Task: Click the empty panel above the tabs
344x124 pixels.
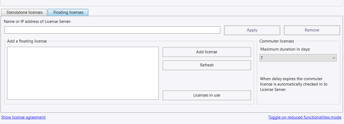Action: coord(172,3)
